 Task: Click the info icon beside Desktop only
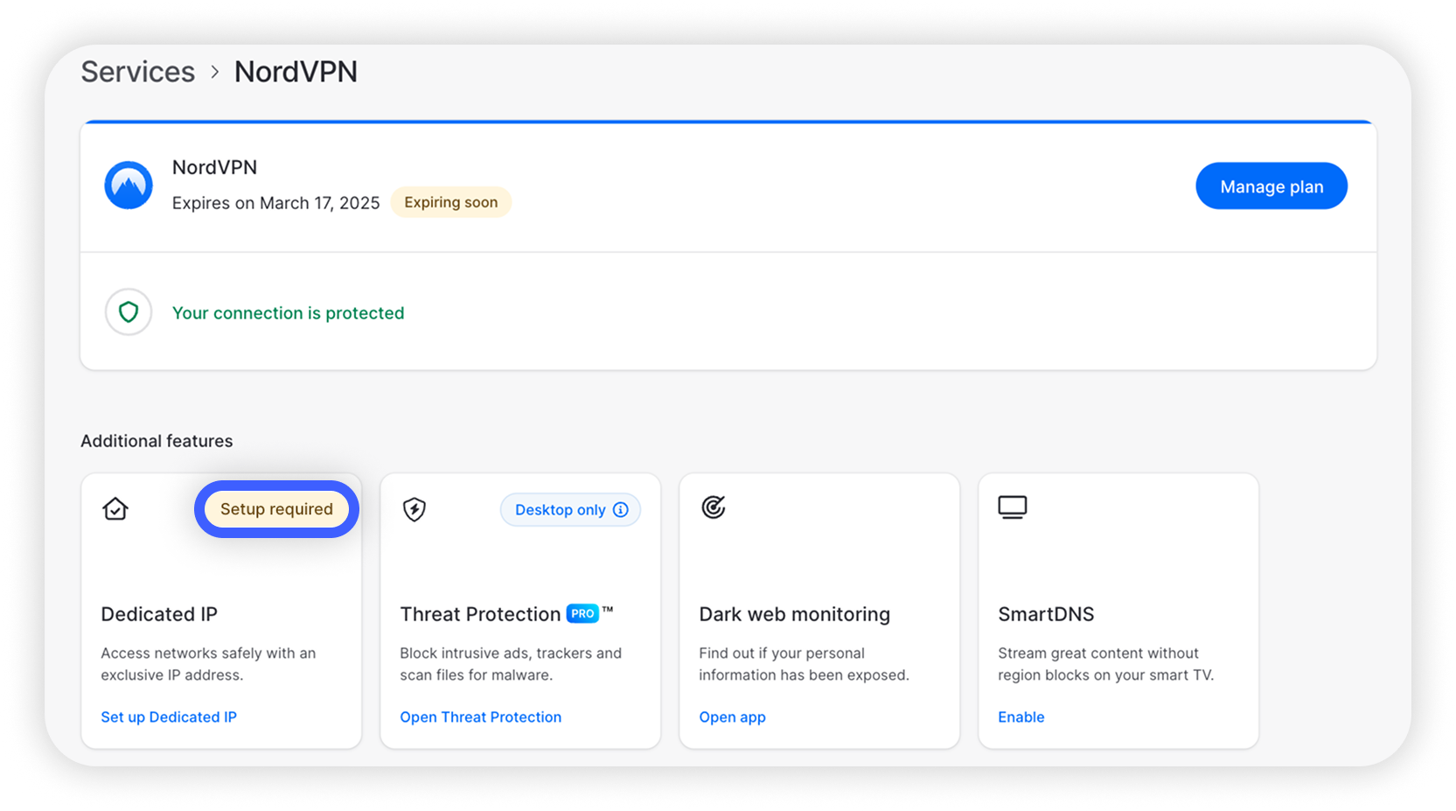click(x=621, y=509)
